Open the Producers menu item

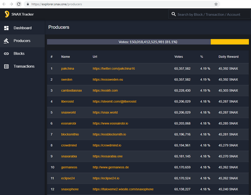pyautogui.click(x=22, y=41)
